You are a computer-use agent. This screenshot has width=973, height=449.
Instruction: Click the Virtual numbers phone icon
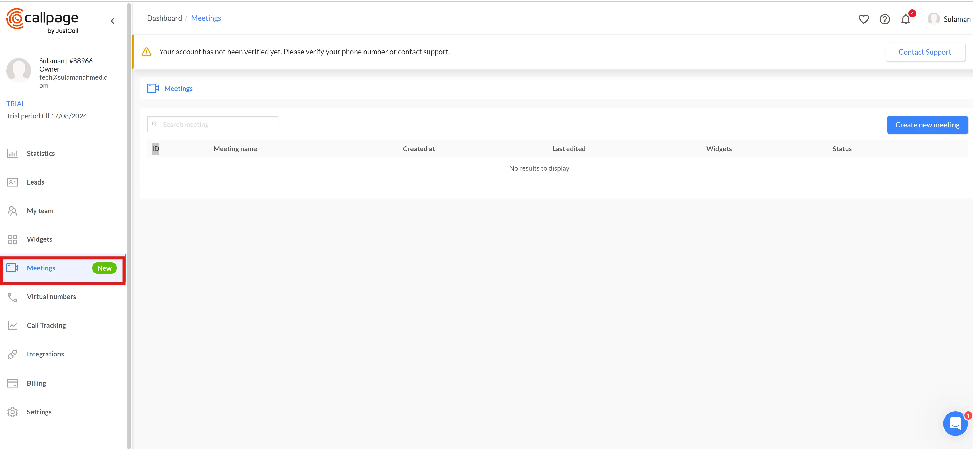13,297
